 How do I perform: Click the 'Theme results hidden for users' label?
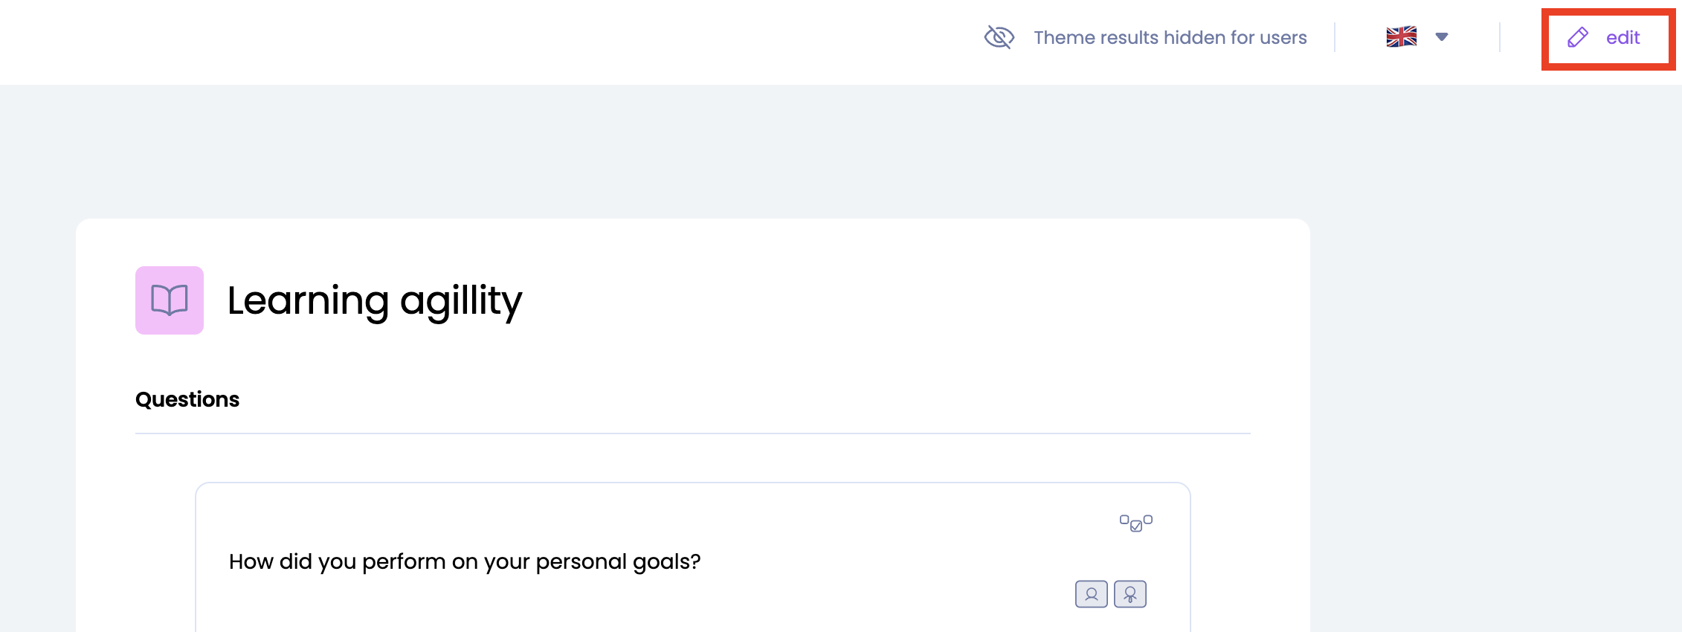1170,38
